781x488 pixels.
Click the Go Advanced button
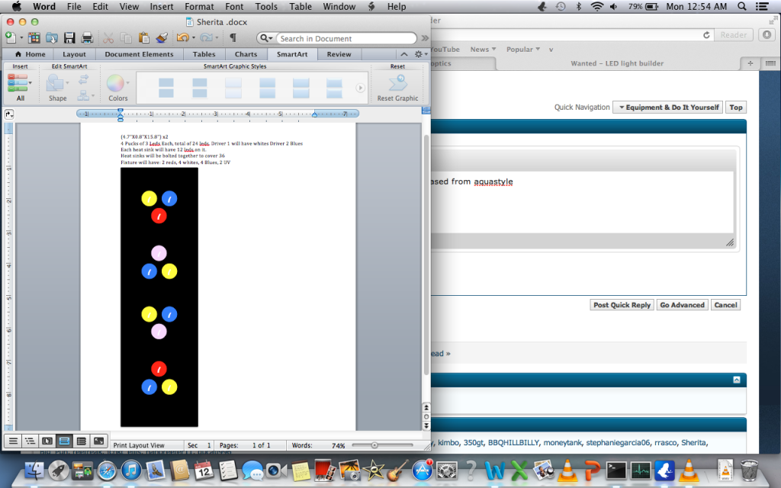682,305
